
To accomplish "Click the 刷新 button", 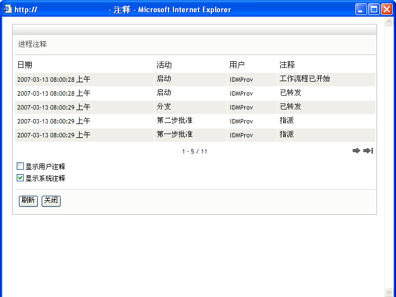I will point(28,201).
